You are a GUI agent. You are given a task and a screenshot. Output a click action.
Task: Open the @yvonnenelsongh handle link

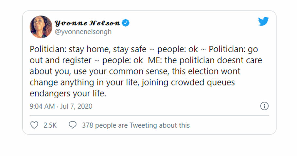[83, 32]
